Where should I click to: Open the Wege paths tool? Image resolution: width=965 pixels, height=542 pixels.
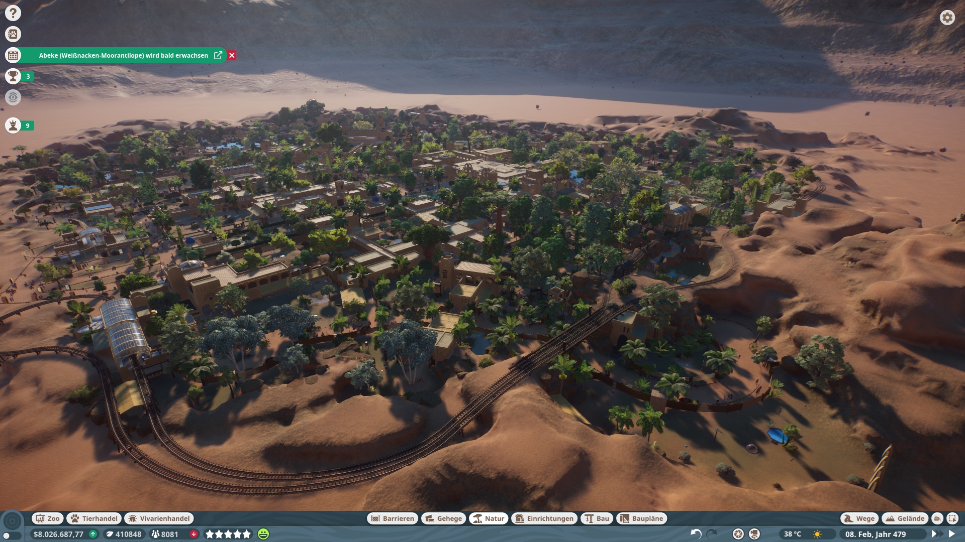(859, 518)
